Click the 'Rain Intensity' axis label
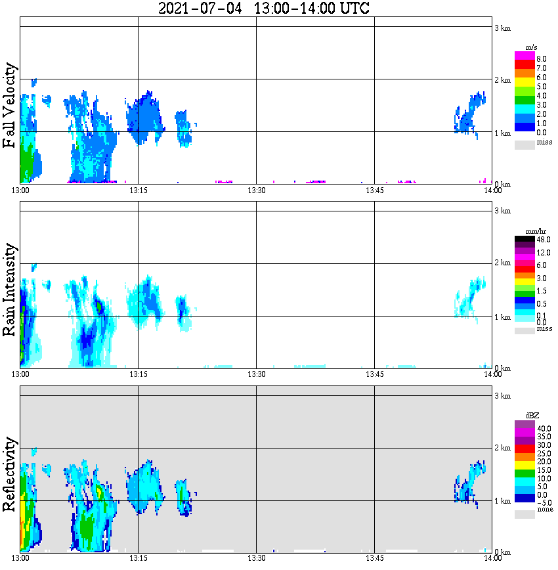Viewport: 558px width, 570px height. coord(9,290)
